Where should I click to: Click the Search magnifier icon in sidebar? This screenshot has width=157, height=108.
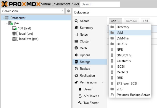[x=76, y=21]
